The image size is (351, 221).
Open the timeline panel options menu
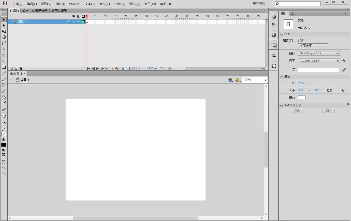[265, 11]
